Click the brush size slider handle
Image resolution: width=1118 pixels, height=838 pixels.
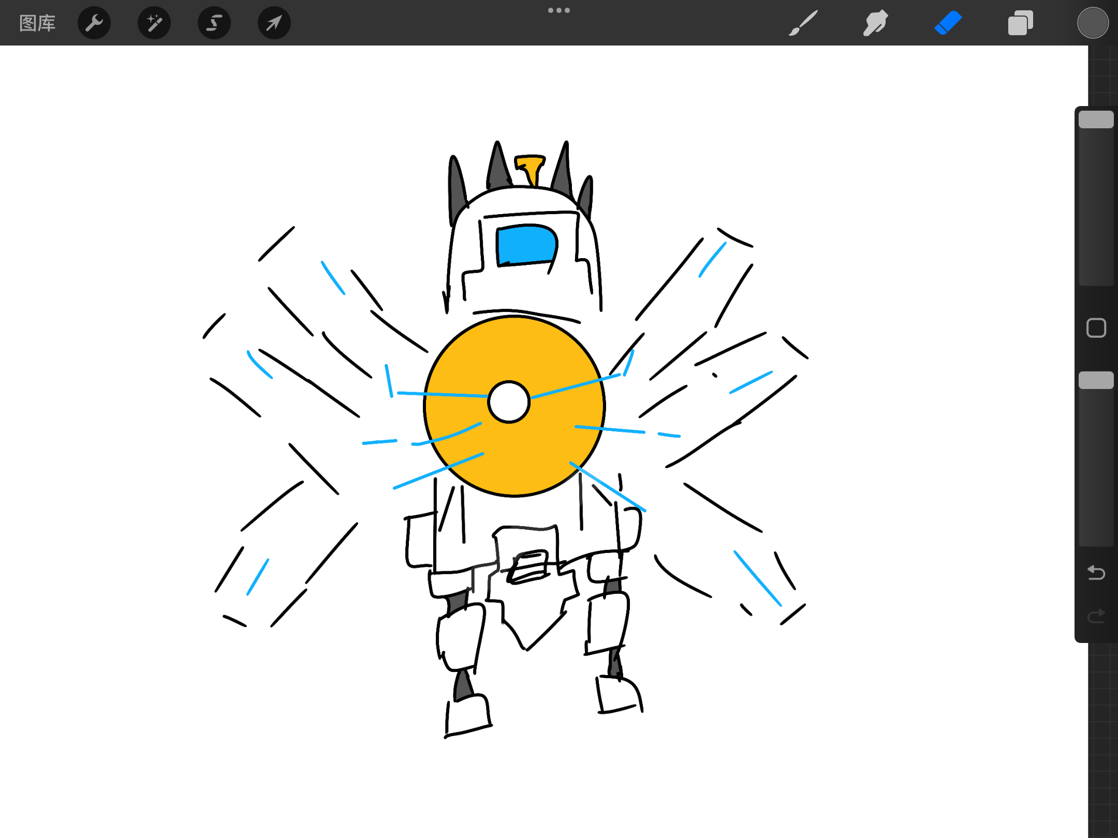click(x=1096, y=119)
